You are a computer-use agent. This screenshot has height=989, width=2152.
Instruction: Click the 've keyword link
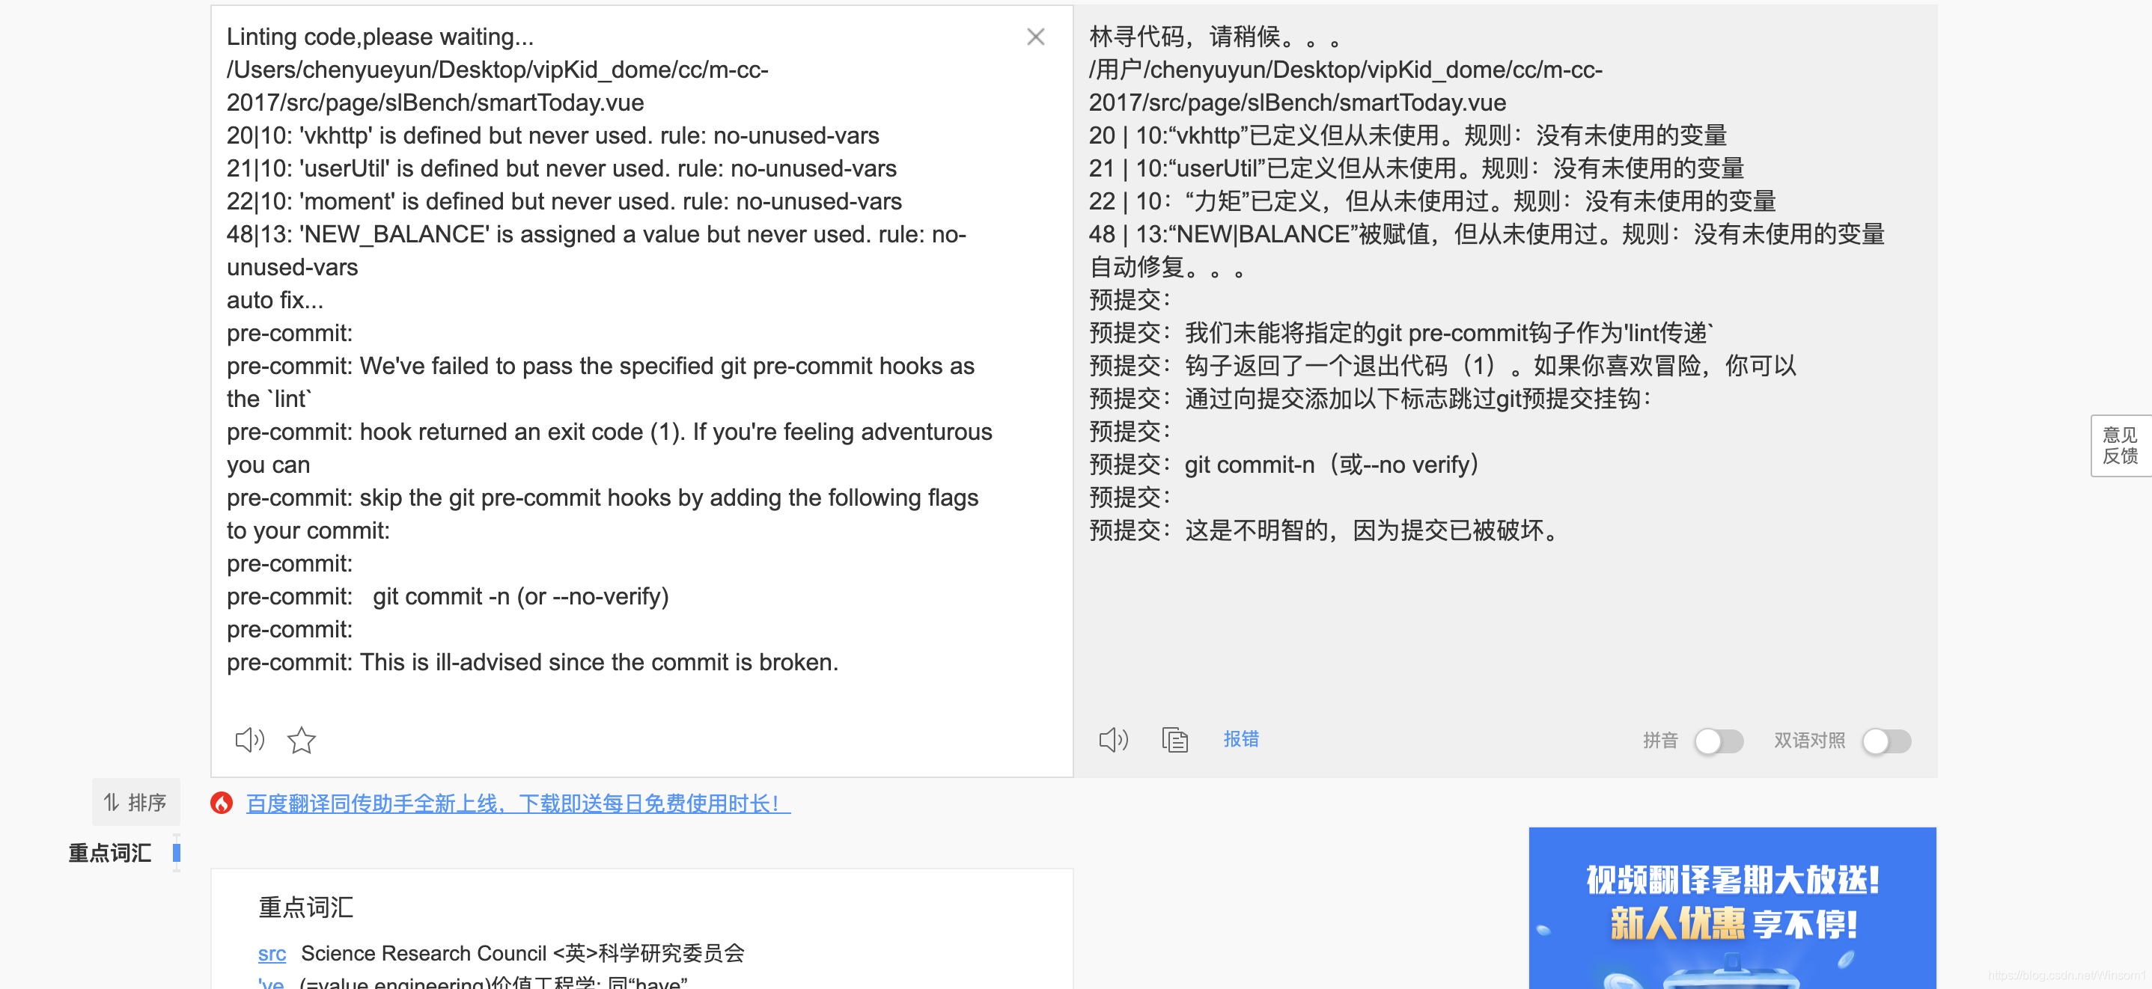272,982
